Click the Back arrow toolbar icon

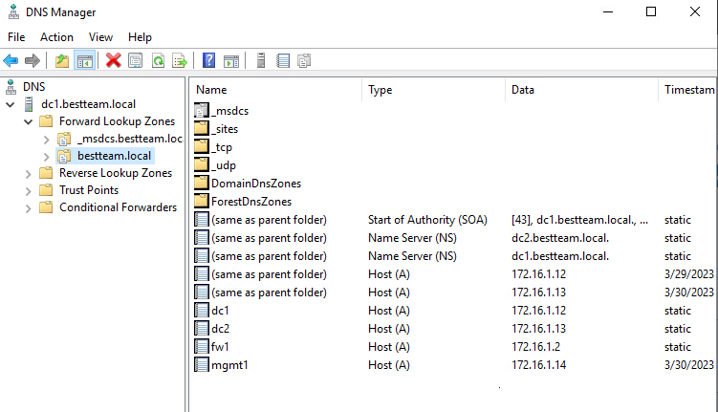click(x=11, y=60)
